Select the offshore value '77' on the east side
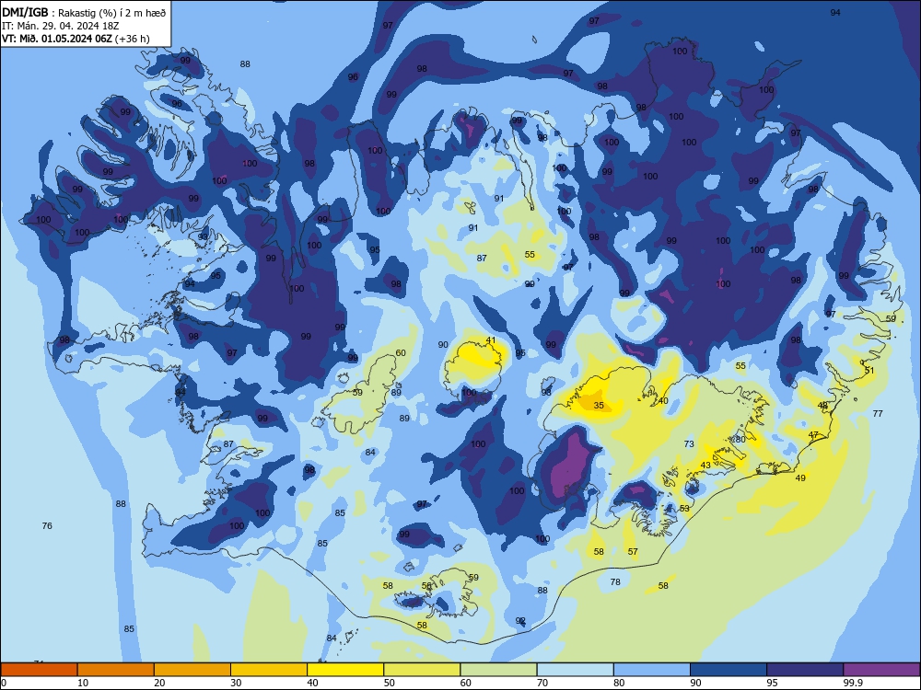This screenshot has width=921, height=690. pyautogui.click(x=878, y=414)
